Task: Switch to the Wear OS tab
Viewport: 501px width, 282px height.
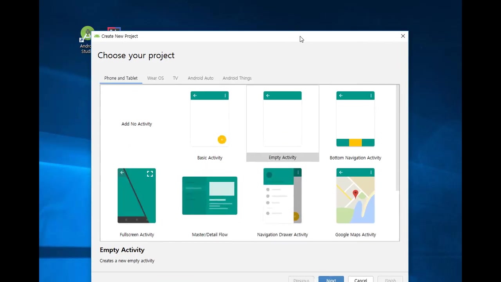Action: point(155,78)
